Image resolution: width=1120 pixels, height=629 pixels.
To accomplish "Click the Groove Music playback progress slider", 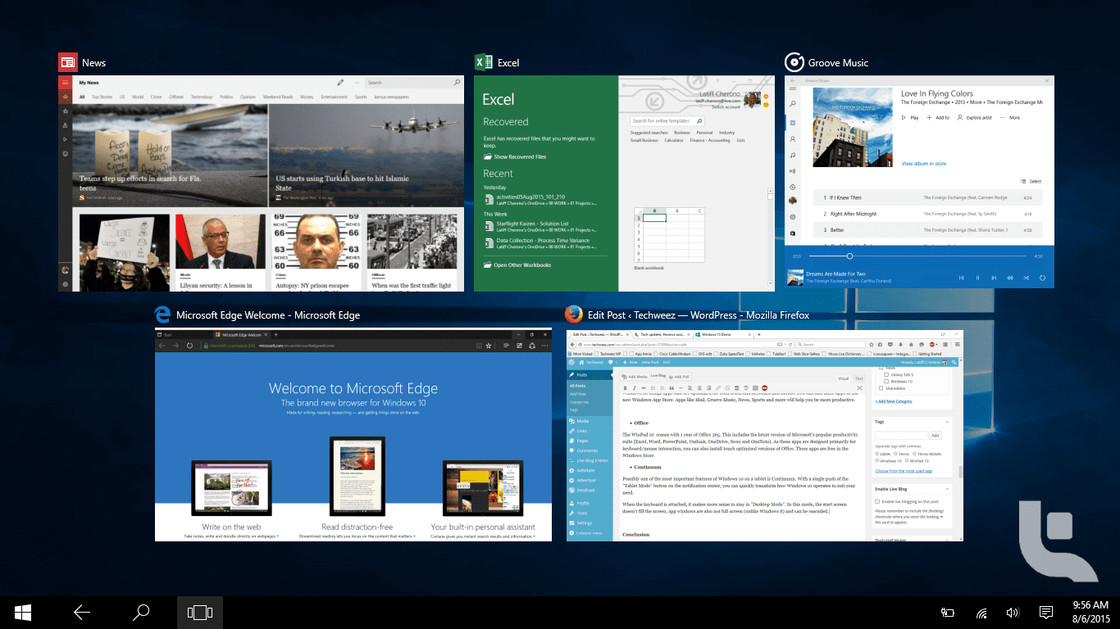I will point(917,256).
